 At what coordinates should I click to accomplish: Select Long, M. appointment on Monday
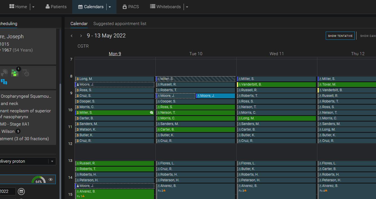click(x=115, y=79)
